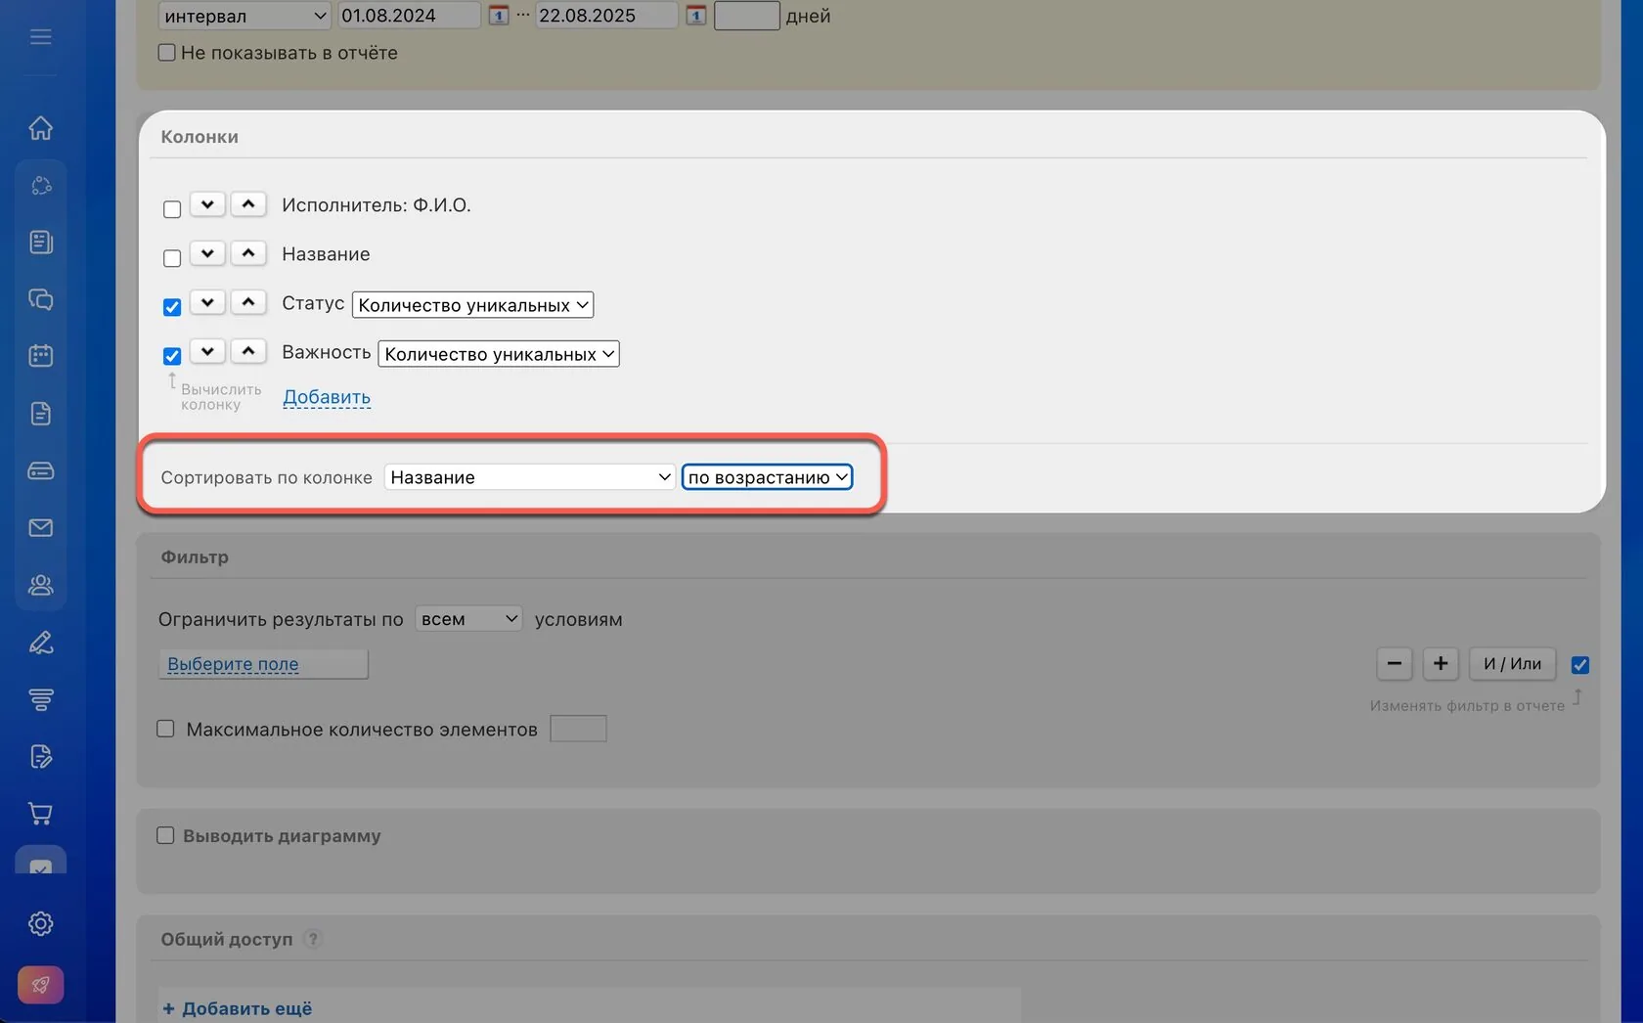Open the calendar icon in sidebar
Image resolution: width=1643 pixels, height=1023 pixels.
tap(40, 356)
